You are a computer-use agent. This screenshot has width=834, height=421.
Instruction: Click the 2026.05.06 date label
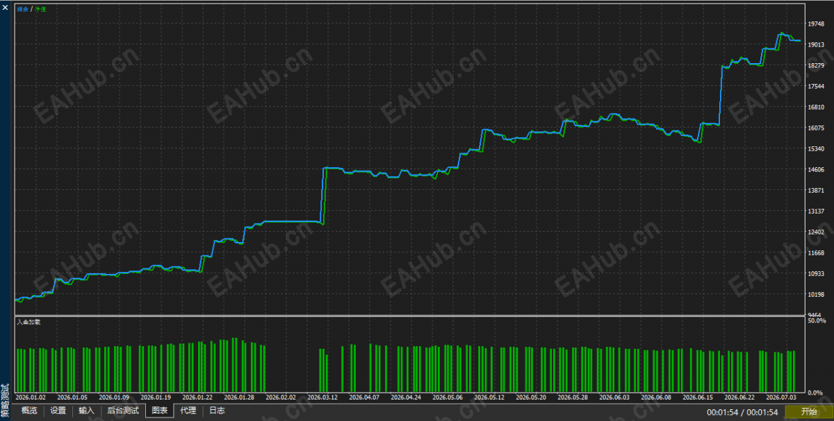[x=448, y=397]
